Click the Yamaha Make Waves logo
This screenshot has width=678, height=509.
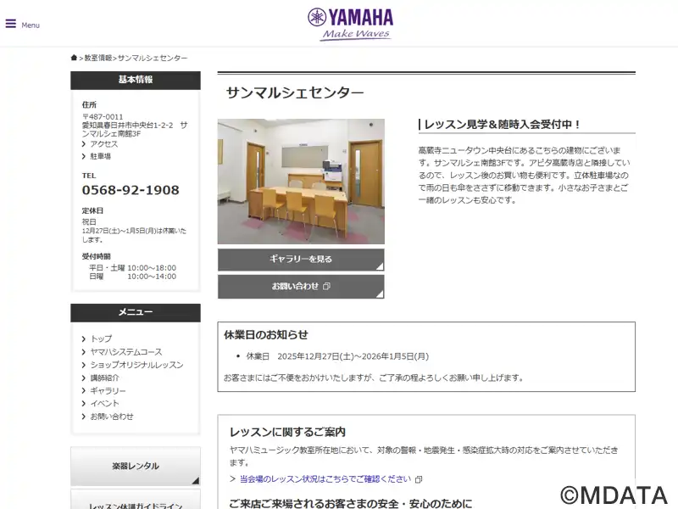click(350, 25)
